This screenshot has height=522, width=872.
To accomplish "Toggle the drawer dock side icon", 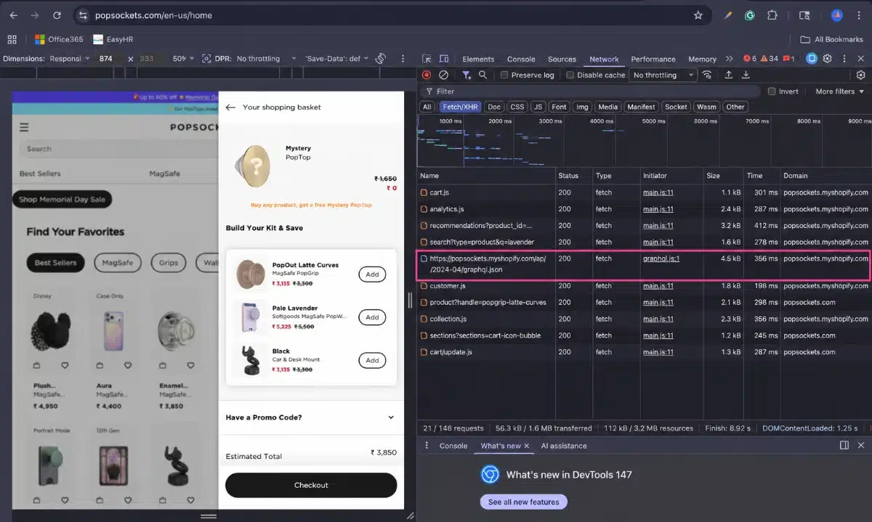I will 844,445.
